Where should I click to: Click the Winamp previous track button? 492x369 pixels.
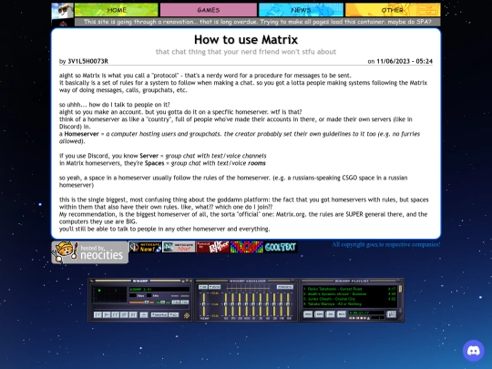point(97,314)
